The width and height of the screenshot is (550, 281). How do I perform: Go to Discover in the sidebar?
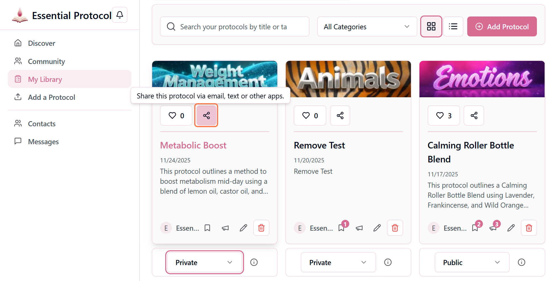point(42,43)
